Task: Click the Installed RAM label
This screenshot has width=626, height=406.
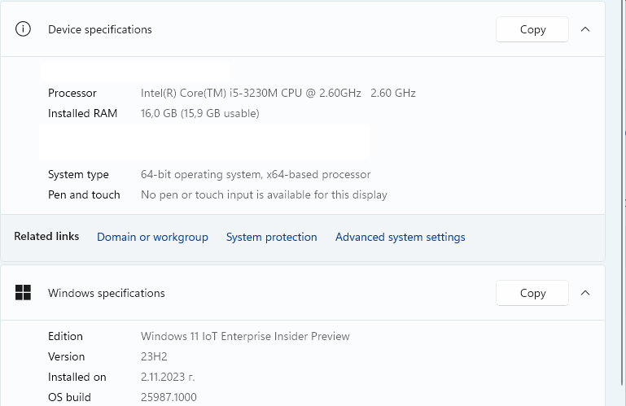Action: pos(83,113)
